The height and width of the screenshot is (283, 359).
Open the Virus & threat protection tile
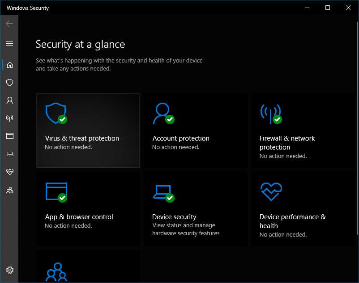88,131
